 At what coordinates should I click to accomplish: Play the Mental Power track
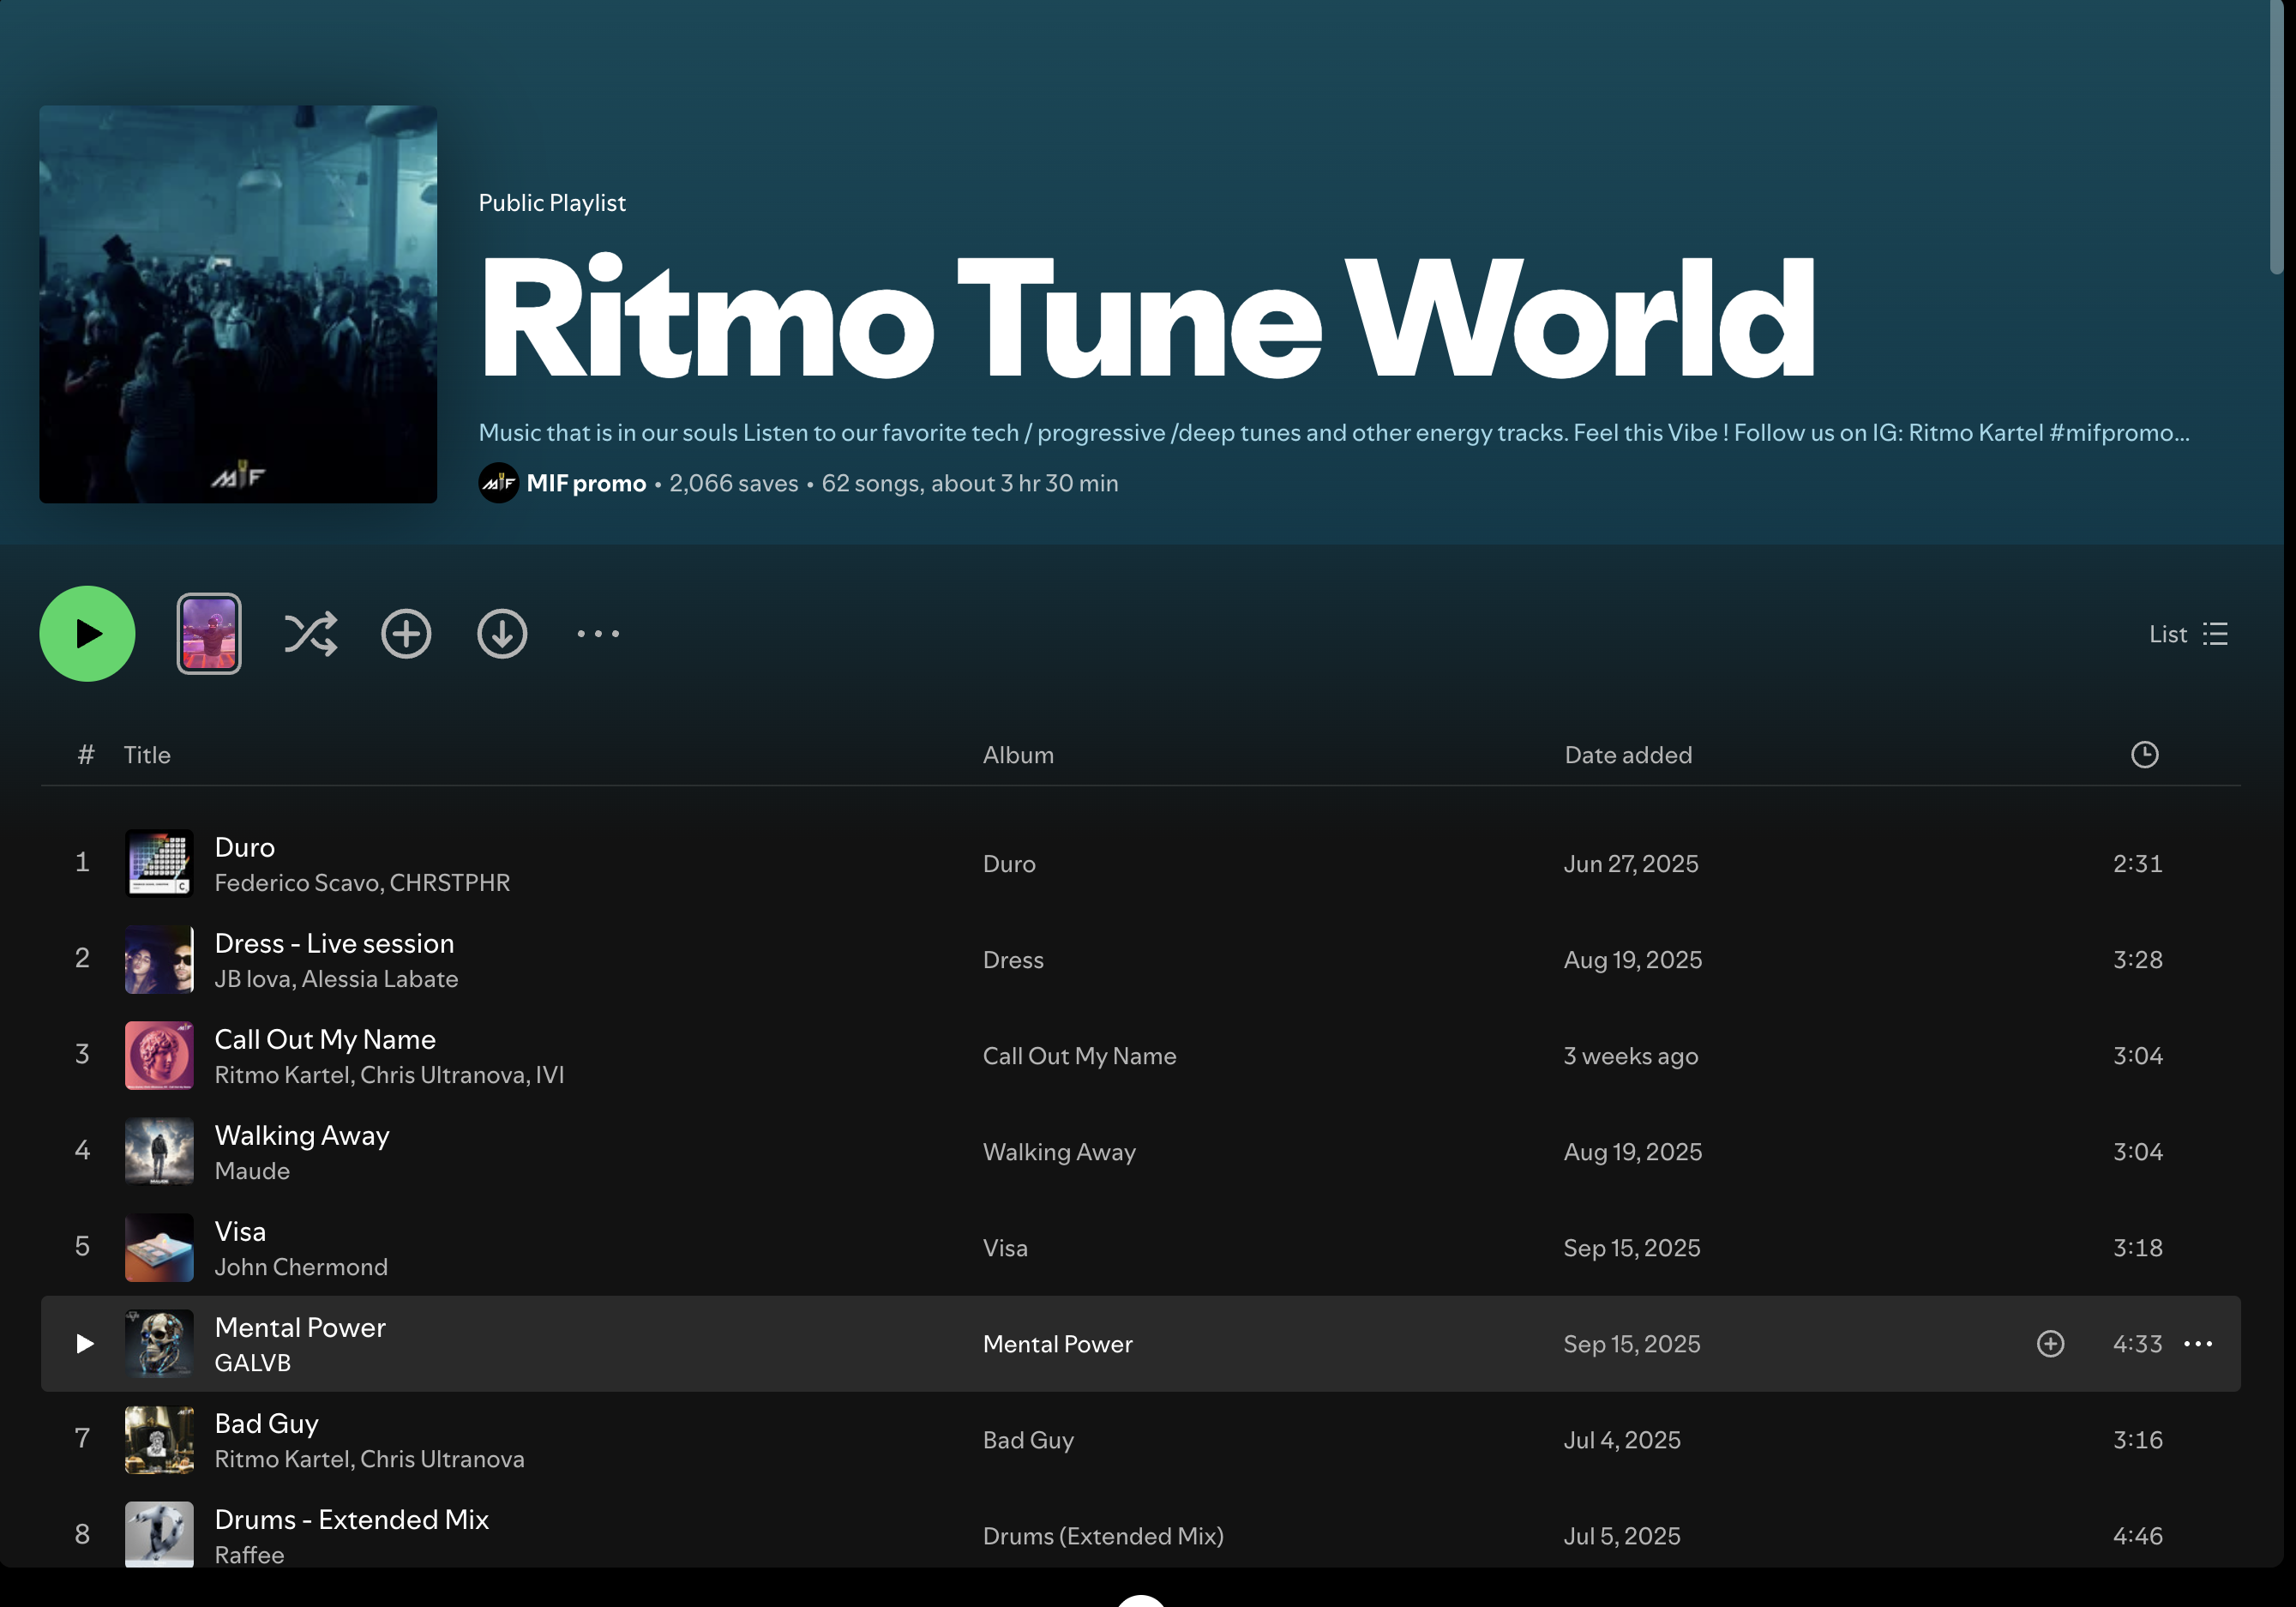point(85,1343)
